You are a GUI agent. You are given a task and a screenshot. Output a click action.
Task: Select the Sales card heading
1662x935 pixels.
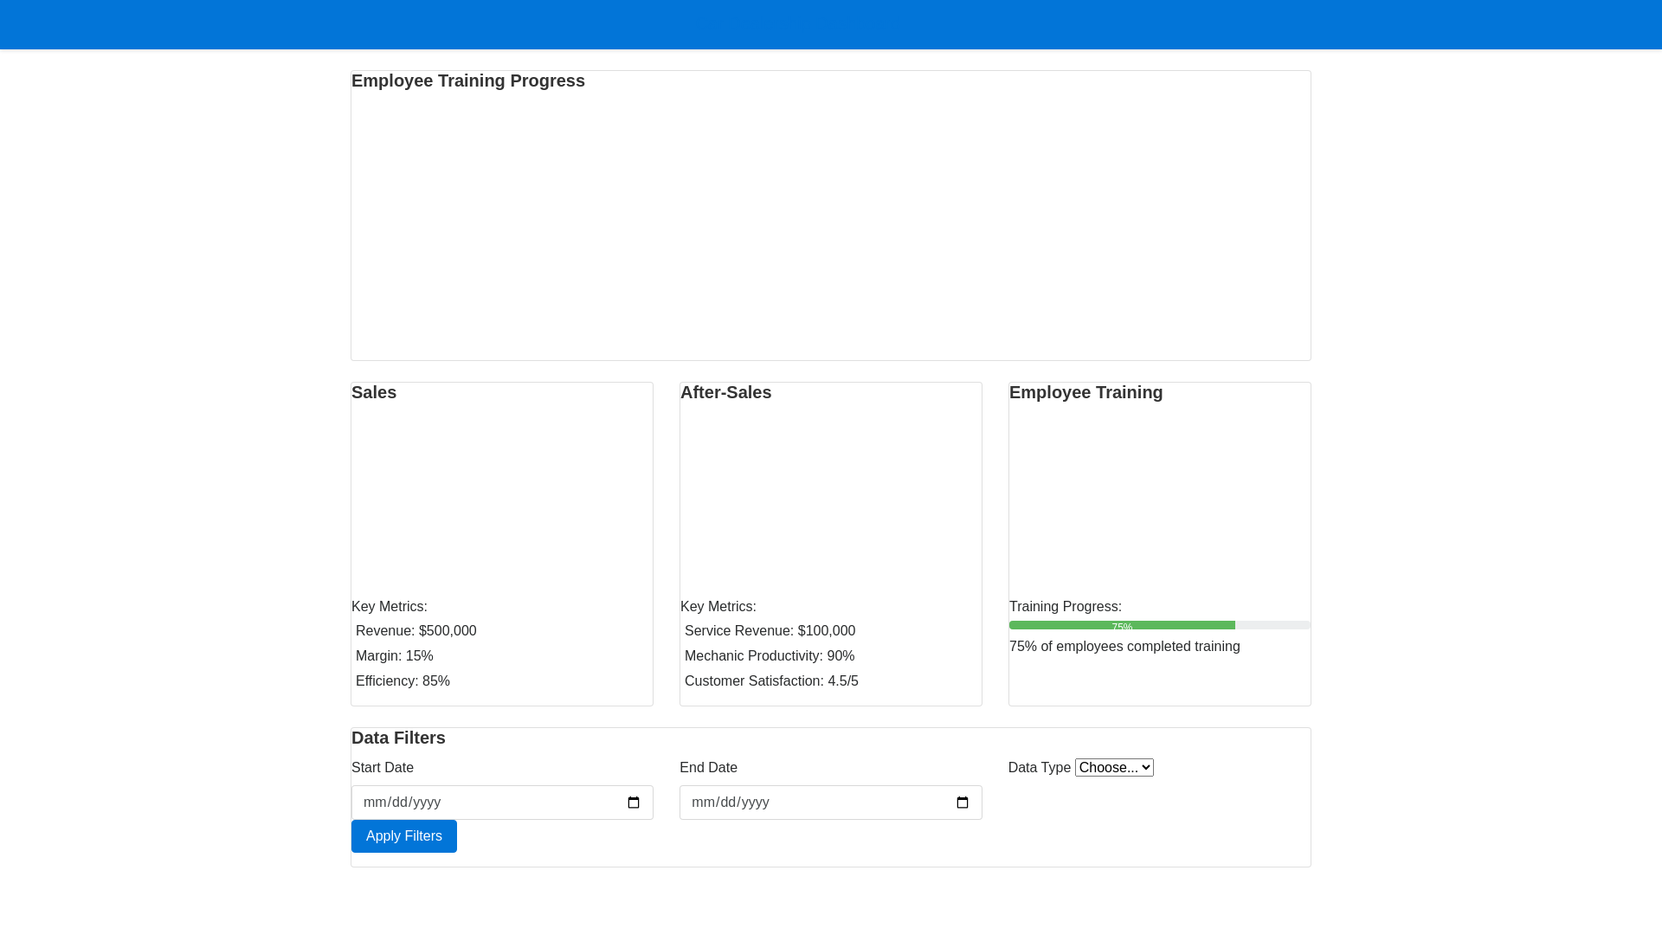374,392
